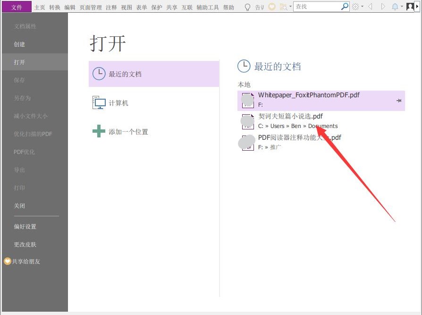The width and height of the screenshot is (422, 315).
Task: Switch to the 保护 ribbon tab
Action: (156, 7)
